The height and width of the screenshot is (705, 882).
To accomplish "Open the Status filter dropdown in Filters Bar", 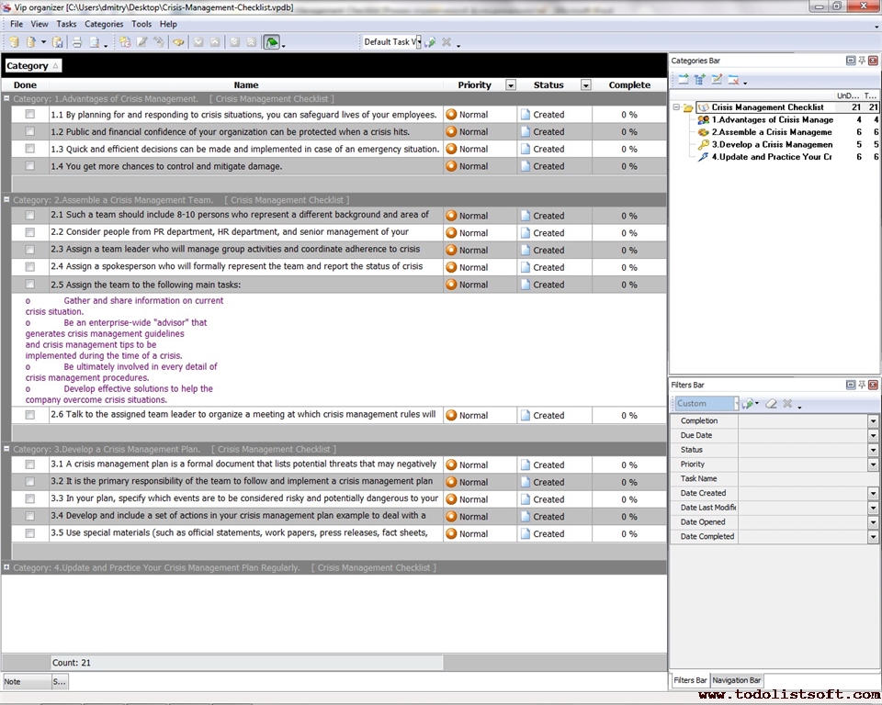I will click(873, 450).
